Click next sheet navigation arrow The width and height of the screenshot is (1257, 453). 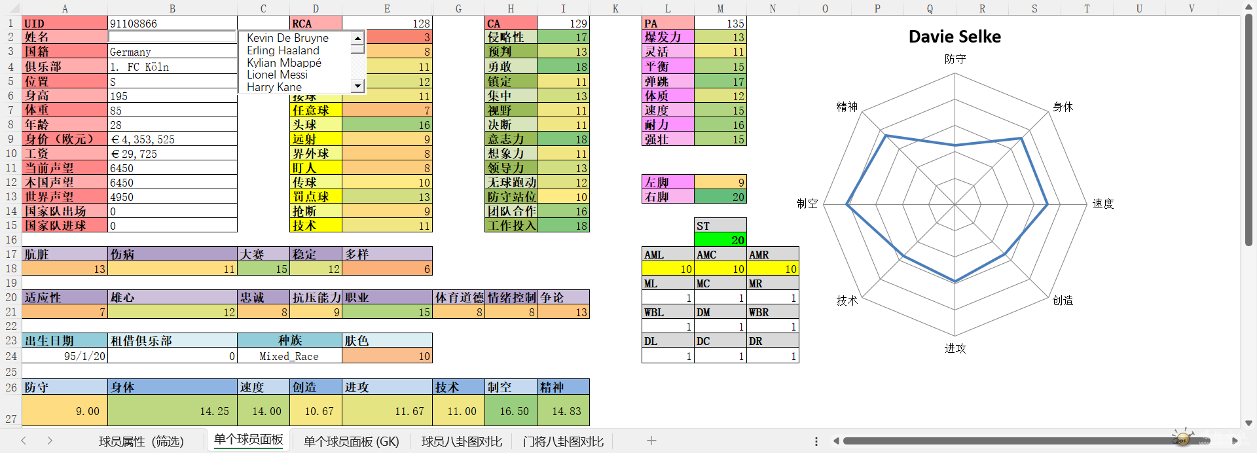click(x=50, y=441)
